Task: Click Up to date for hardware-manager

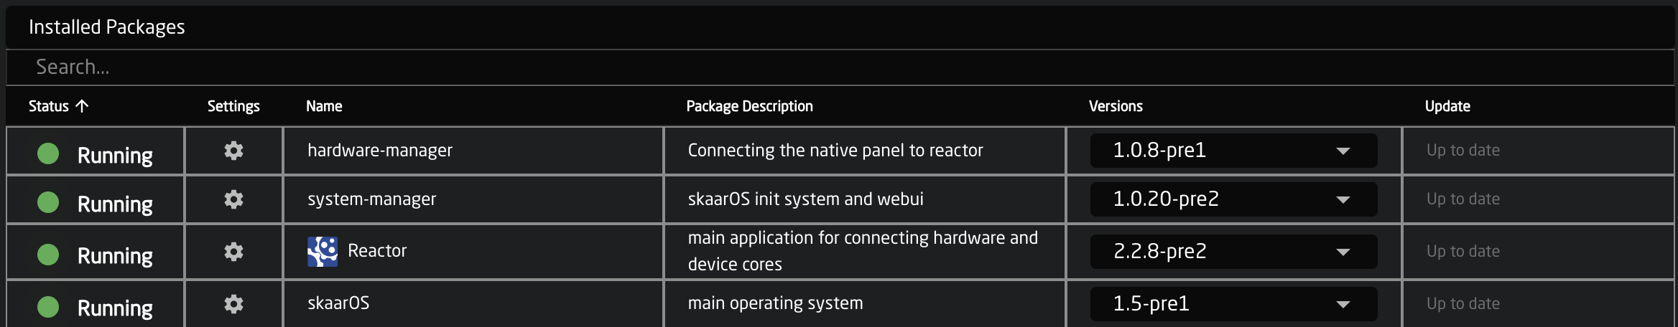Action: (x=1463, y=151)
